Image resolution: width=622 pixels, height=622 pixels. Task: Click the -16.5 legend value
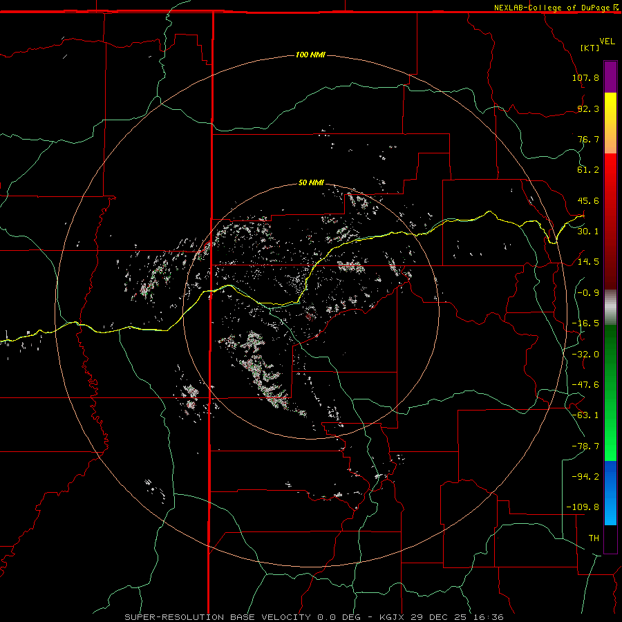[585, 323]
